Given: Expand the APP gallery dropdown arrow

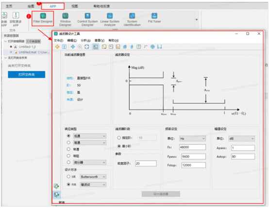Looking at the screenshot, I should pyautogui.click(x=197, y=19).
